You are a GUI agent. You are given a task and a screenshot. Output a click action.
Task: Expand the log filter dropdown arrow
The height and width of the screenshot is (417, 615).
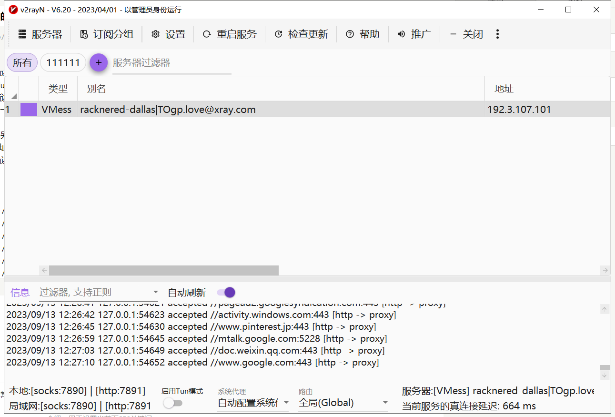[x=155, y=292]
